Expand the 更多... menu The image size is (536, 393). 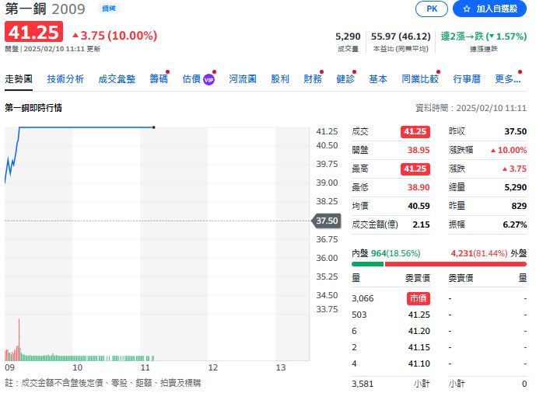coord(508,79)
